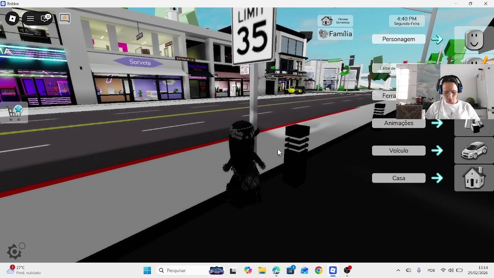Open Google Chrome from the taskbar
The height and width of the screenshot is (278, 494).
click(318, 271)
